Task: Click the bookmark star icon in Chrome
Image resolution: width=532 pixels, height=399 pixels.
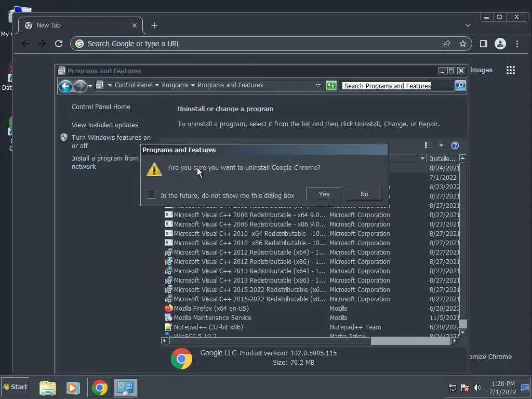Action: tap(463, 44)
